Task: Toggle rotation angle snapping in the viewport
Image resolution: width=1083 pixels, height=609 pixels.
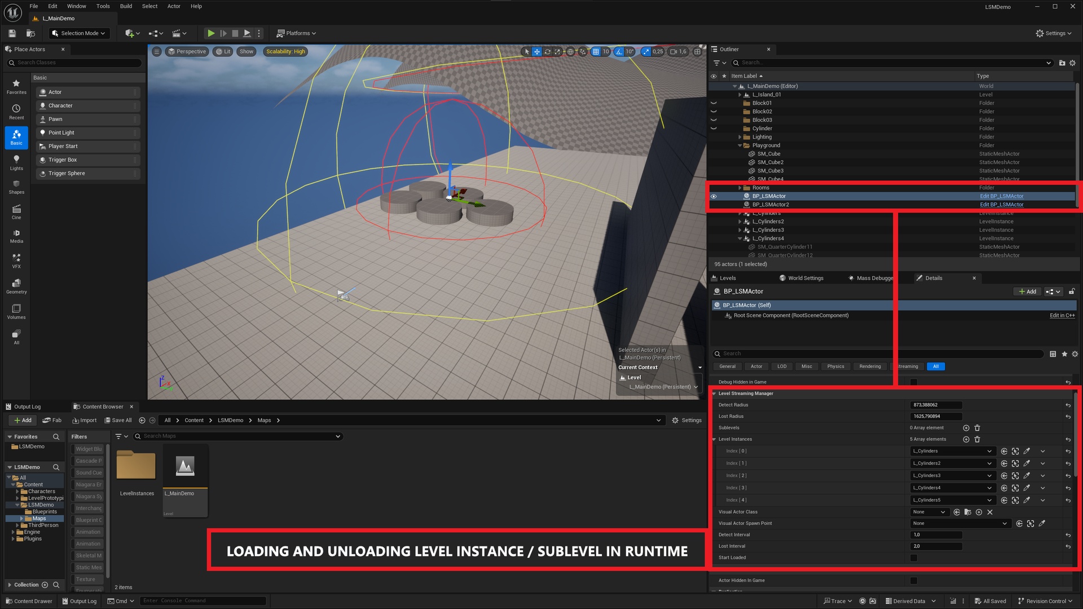Action: pos(619,51)
